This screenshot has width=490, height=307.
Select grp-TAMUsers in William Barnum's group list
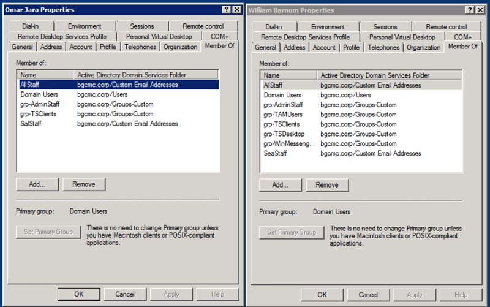[283, 115]
